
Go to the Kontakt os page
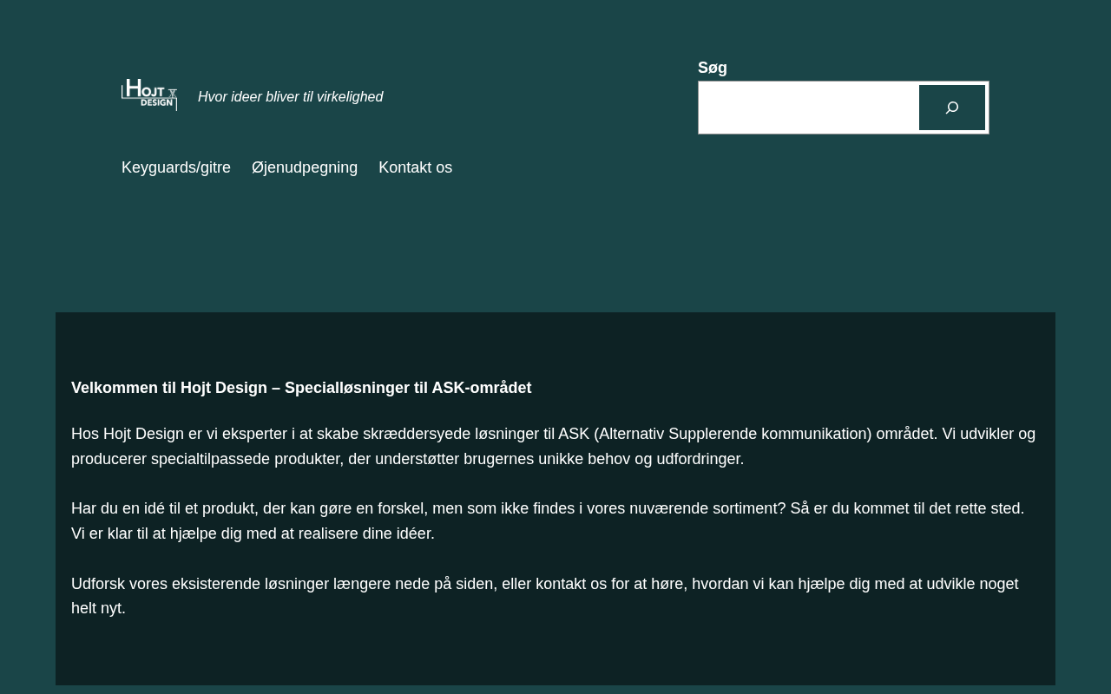pos(415,167)
